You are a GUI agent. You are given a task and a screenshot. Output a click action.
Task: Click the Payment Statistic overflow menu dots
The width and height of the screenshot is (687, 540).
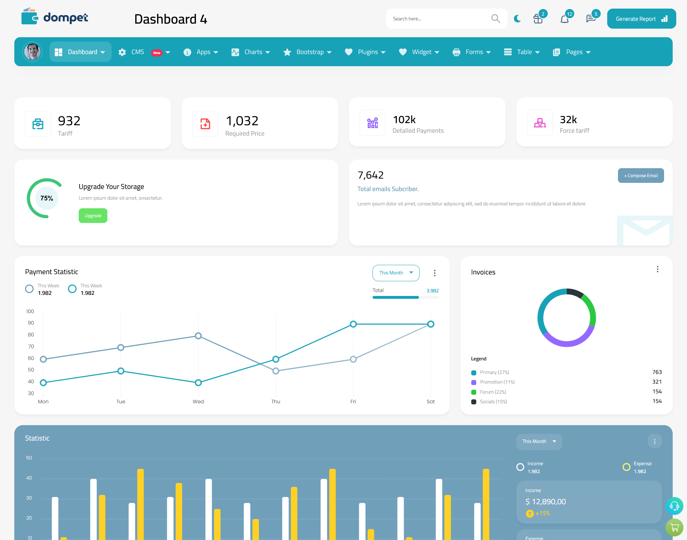435,273
